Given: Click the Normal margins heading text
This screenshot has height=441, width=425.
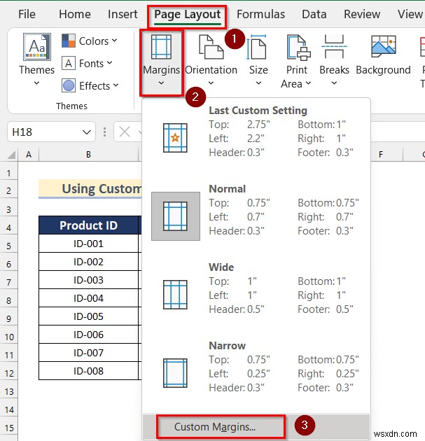Looking at the screenshot, I should coord(228,189).
